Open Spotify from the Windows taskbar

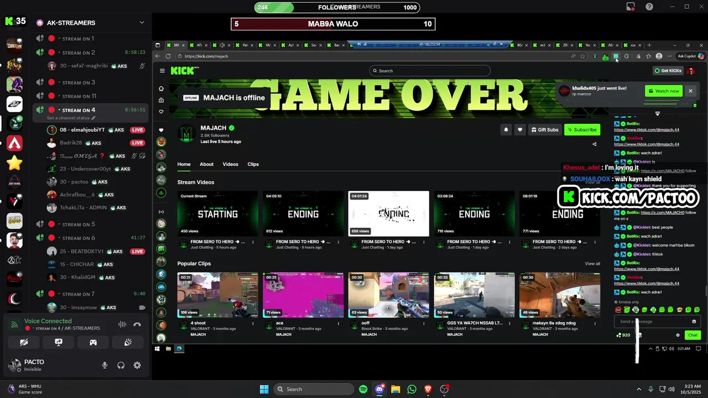tap(363, 389)
